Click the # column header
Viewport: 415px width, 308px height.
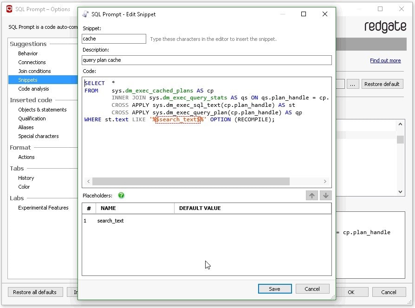[x=89, y=208]
